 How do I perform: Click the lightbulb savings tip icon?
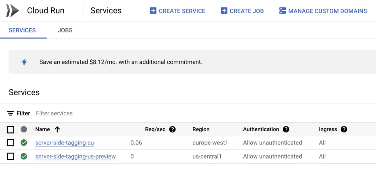point(24,62)
